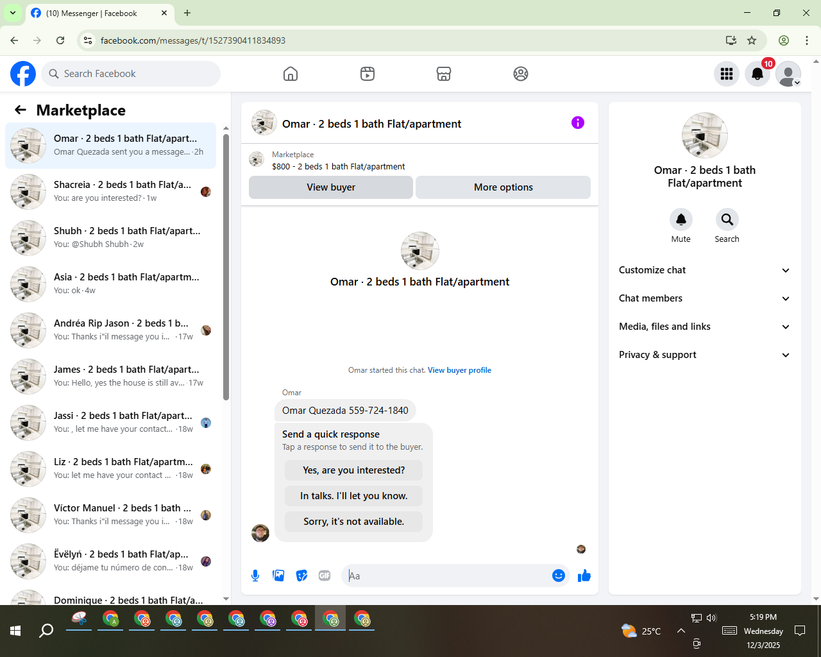
Task: Send quick response 'In talks. I'll let you know.'
Action: (354, 496)
